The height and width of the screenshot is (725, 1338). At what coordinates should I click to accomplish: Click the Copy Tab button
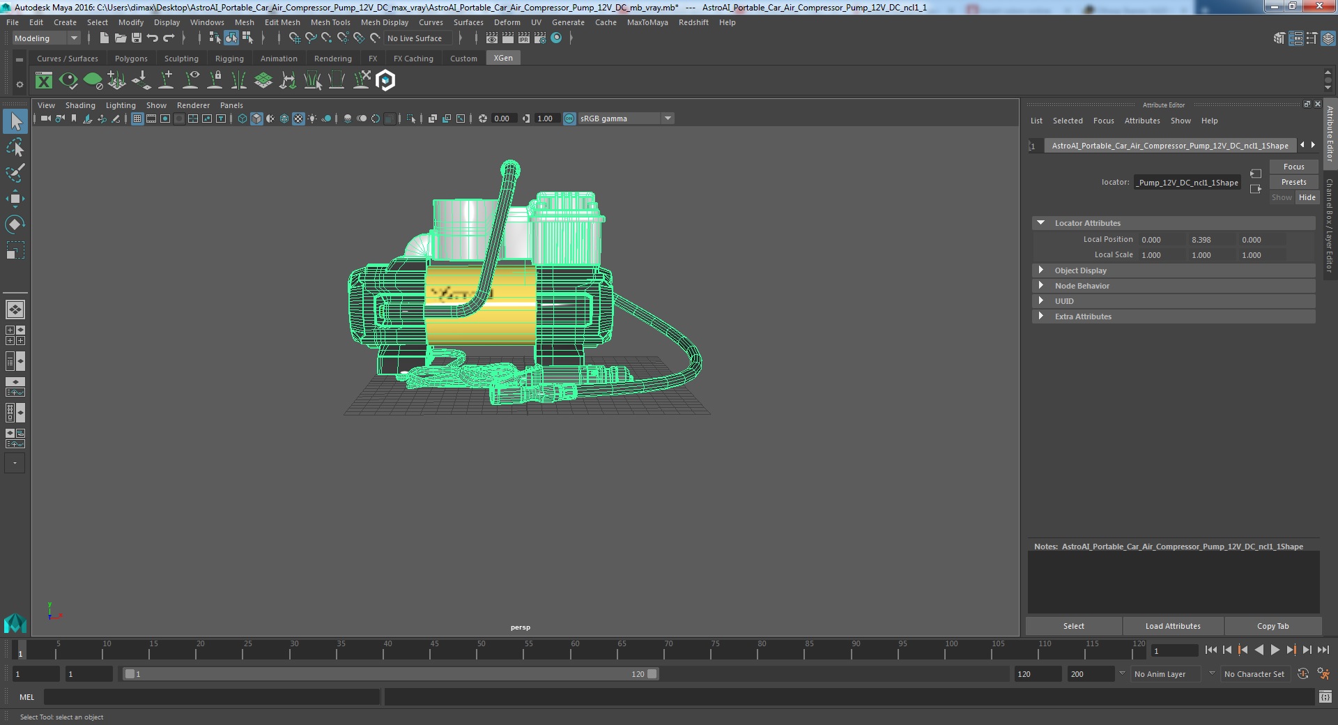(1272, 626)
